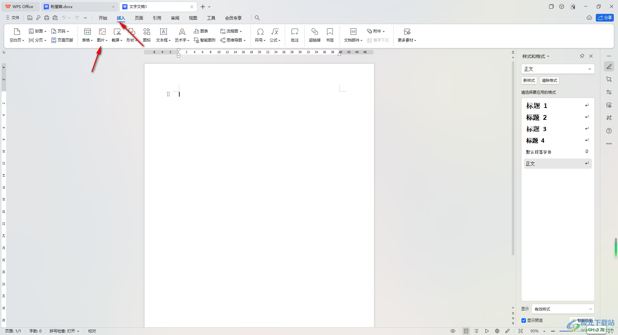This screenshot has width=618, height=335.
Task: Insert a 超链接 hyperlink
Action: pyautogui.click(x=314, y=35)
